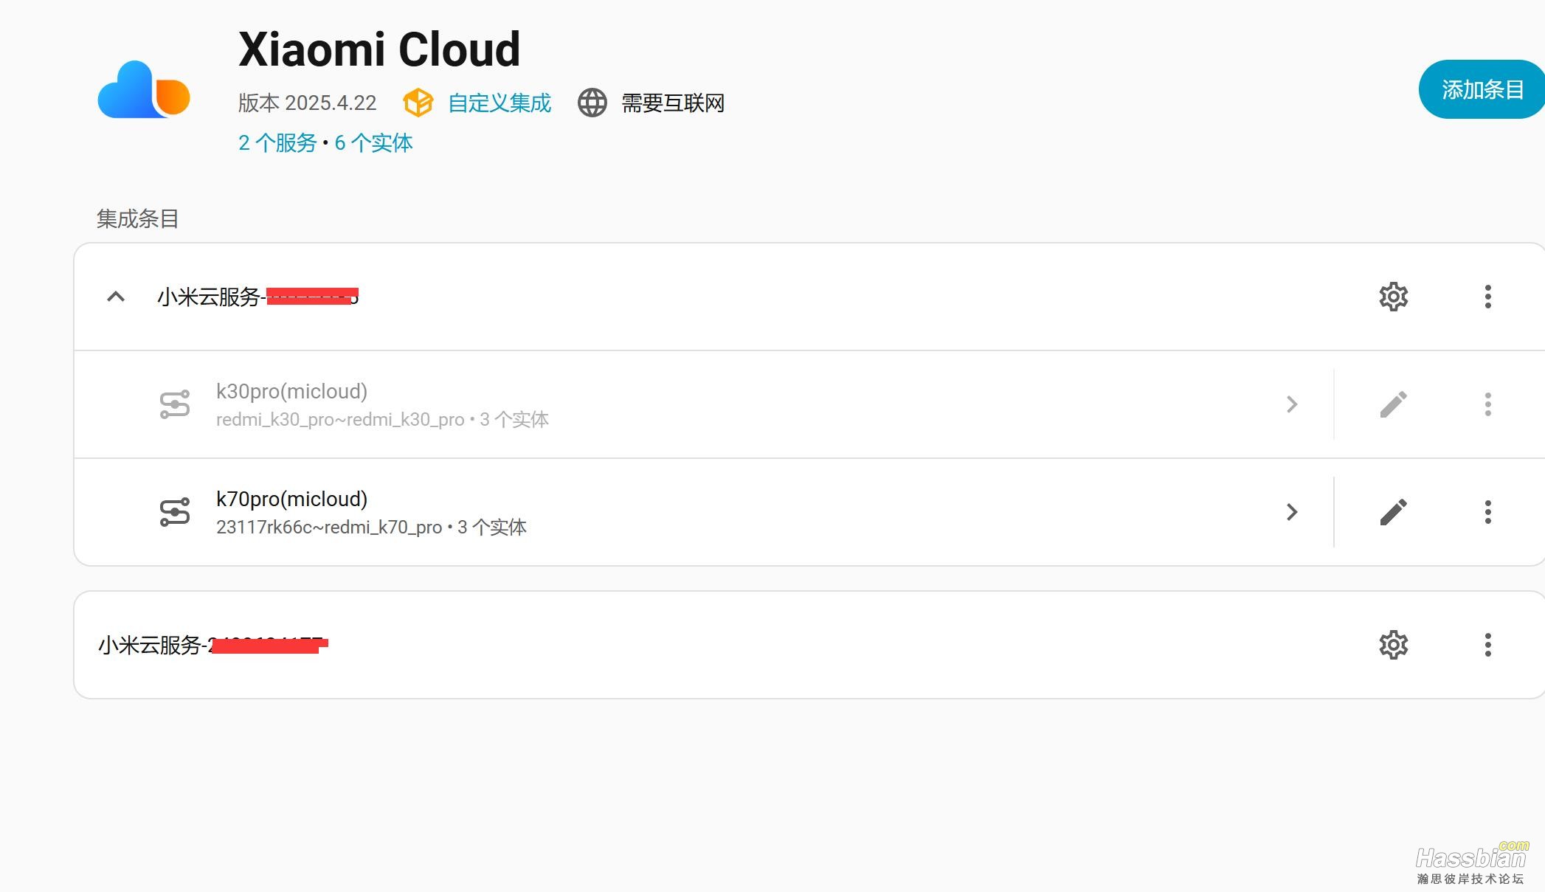
Task: Open three-dot menu for k70pro(micloud)
Action: (x=1487, y=512)
